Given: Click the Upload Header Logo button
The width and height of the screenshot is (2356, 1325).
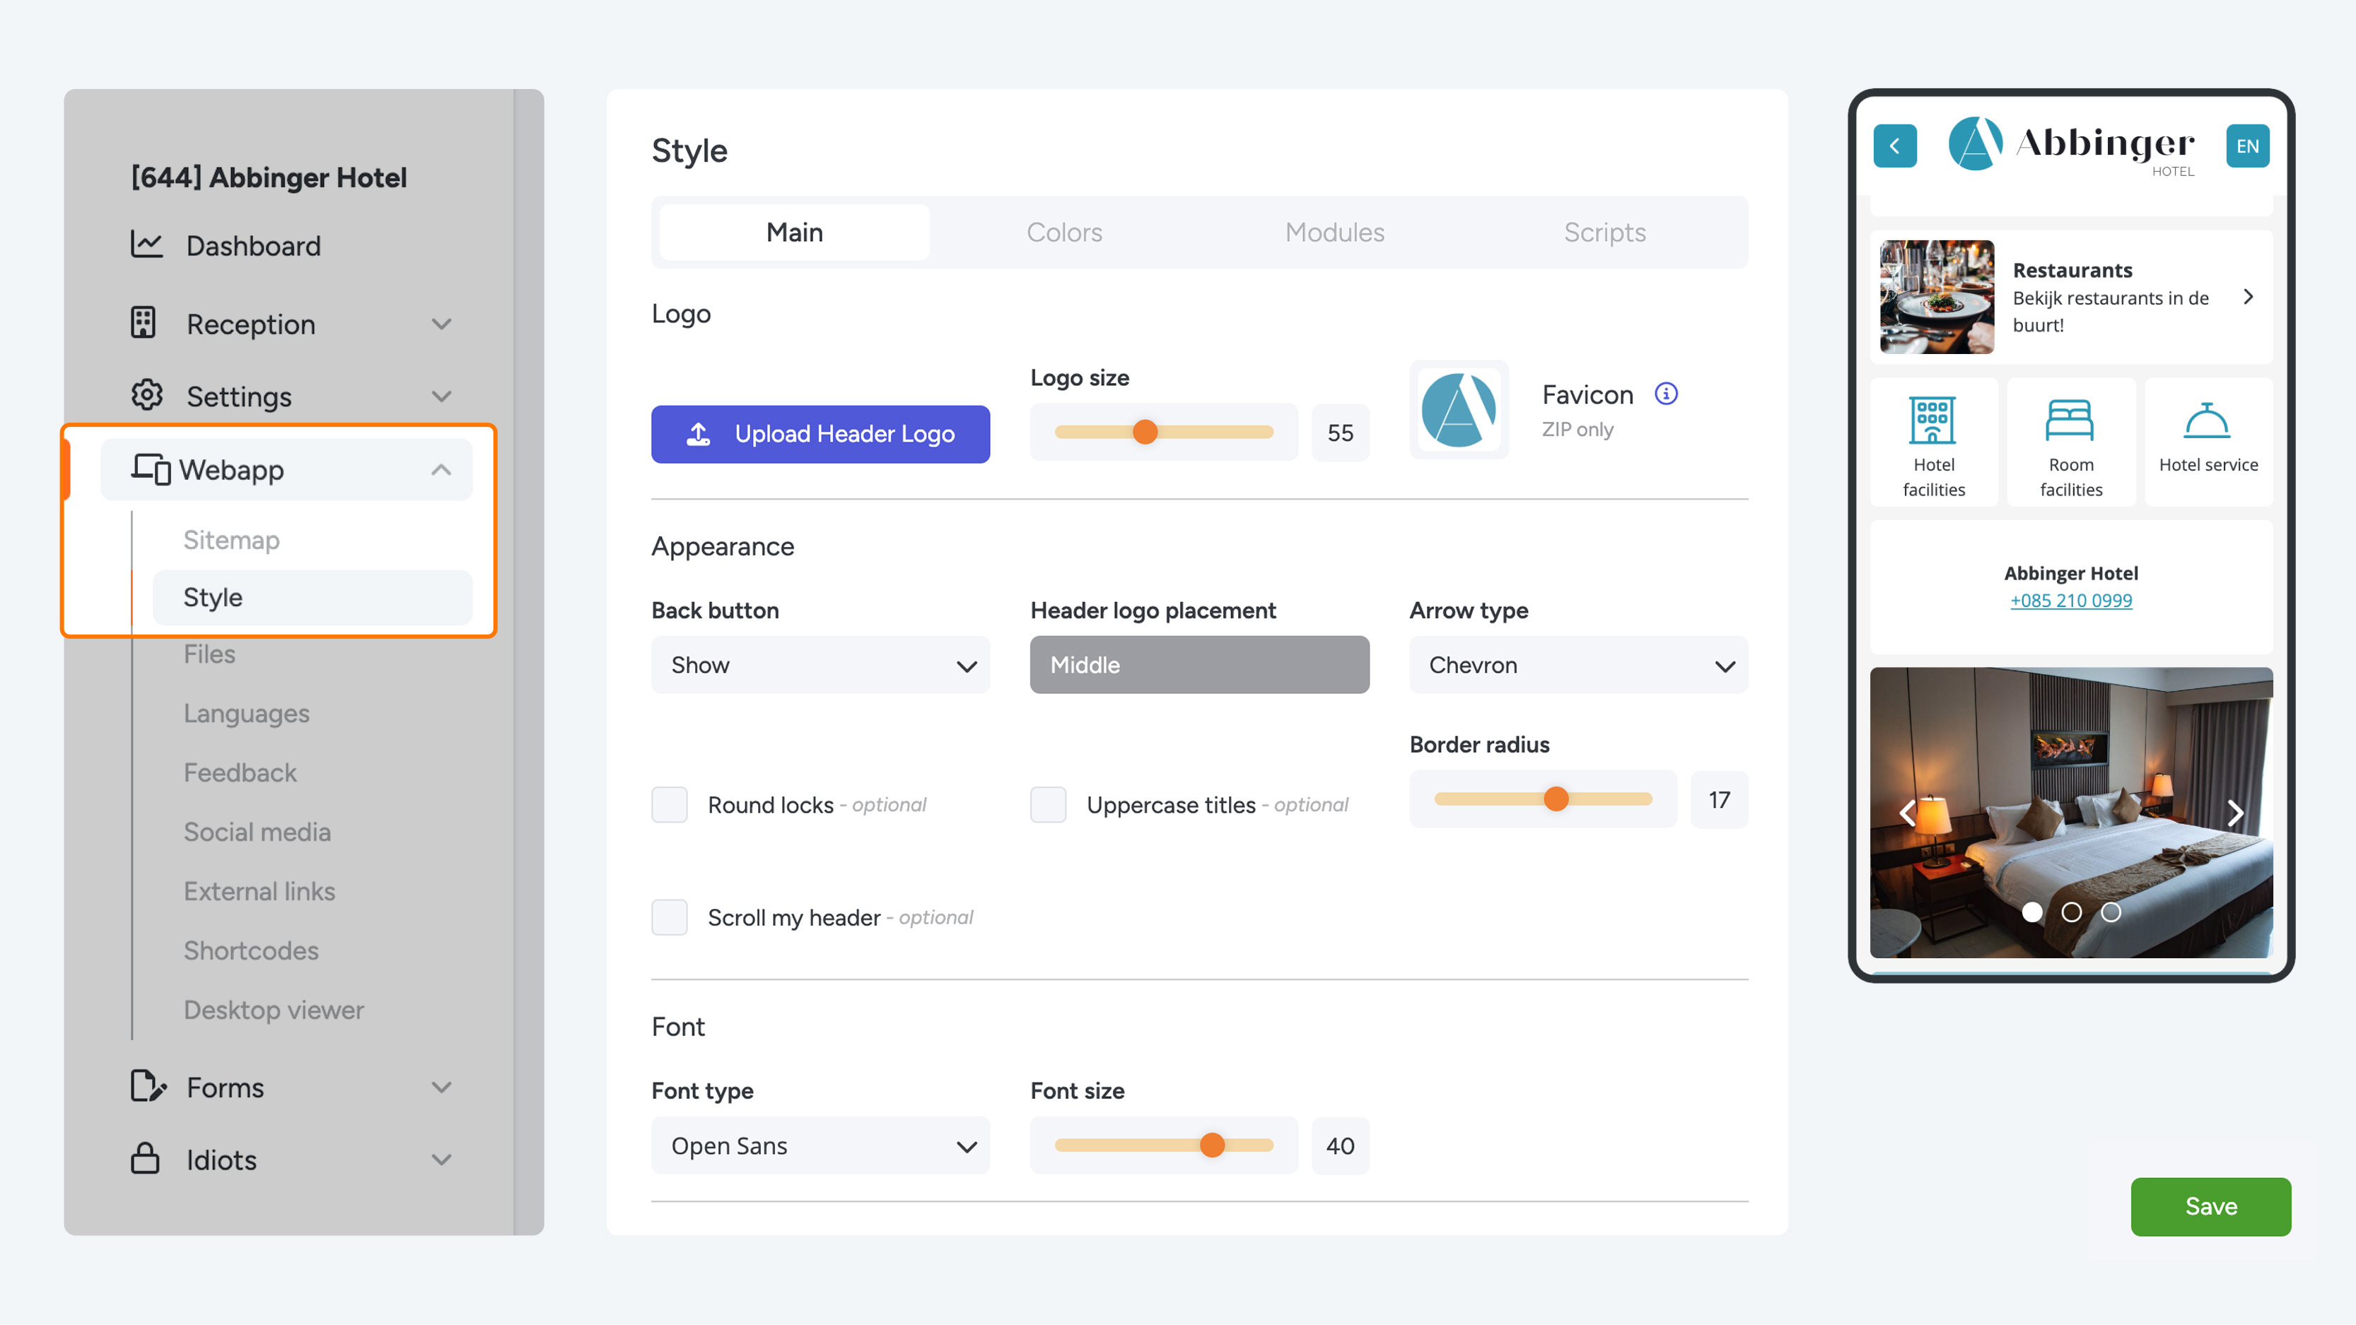Looking at the screenshot, I should 820,434.
